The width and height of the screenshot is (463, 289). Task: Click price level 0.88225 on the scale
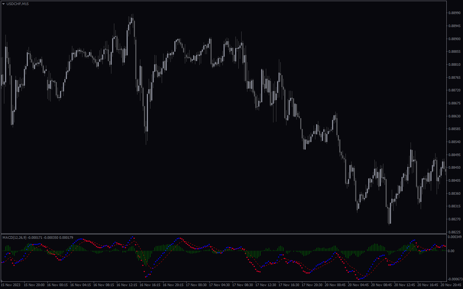click(455, 232)
